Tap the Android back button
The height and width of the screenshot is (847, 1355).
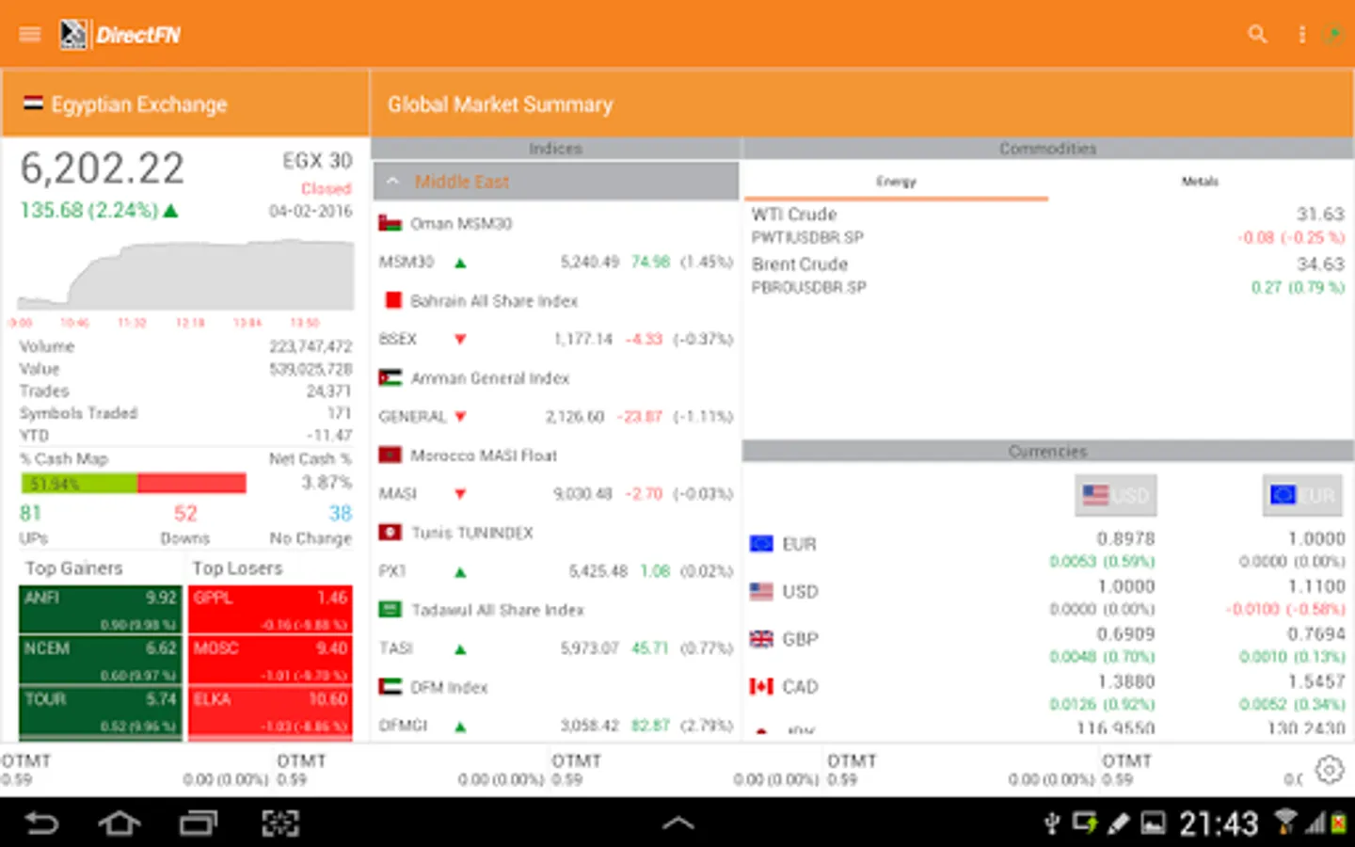[41, 823]
